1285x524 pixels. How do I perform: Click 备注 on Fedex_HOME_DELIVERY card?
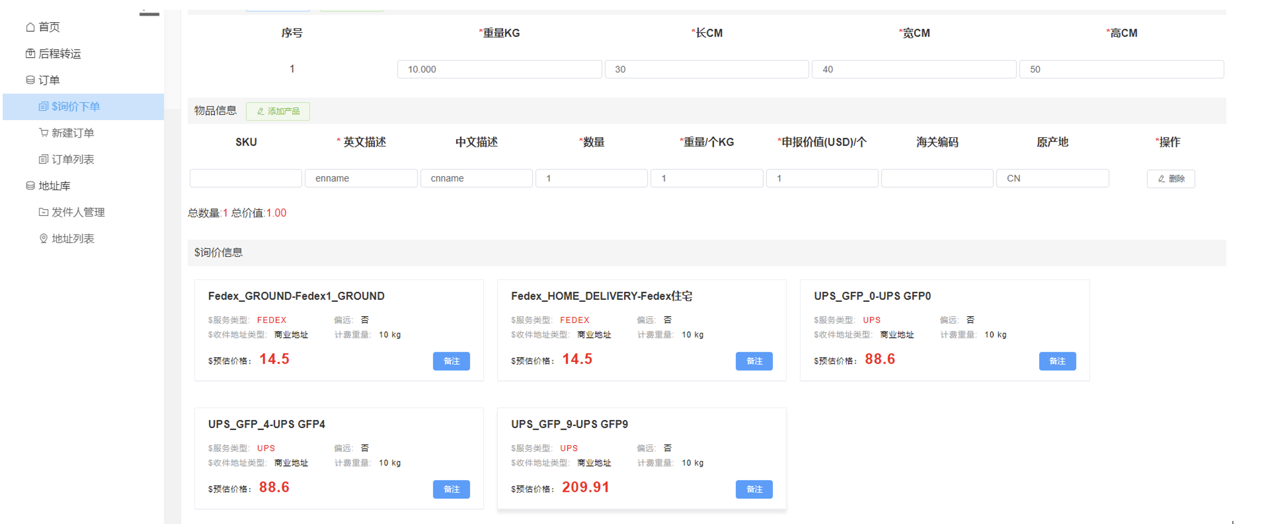click(x=754, y=361)
